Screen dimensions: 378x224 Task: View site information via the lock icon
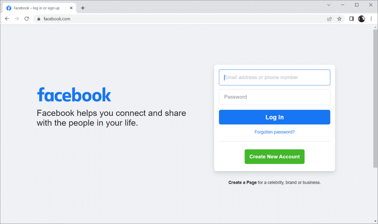coord(38,19)
